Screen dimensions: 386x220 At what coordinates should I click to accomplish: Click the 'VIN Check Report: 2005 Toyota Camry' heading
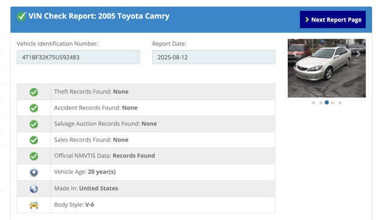pos(99,16)
